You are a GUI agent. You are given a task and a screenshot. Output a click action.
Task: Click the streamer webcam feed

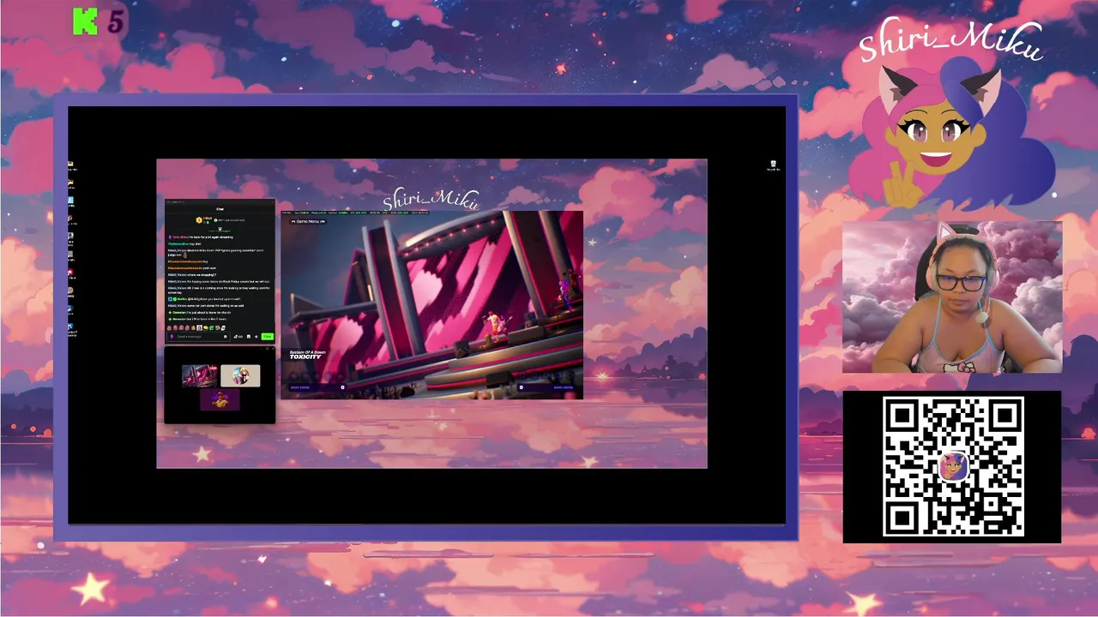[x=952, y=297]
